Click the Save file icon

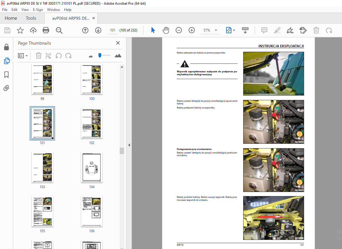[7, 30]
